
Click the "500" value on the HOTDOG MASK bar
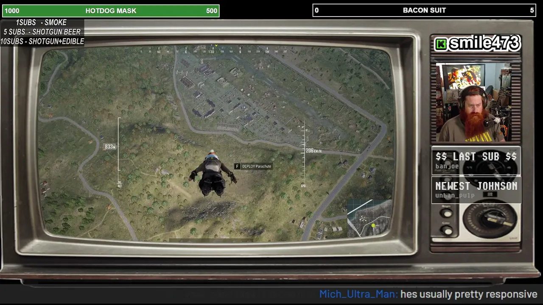212,11
